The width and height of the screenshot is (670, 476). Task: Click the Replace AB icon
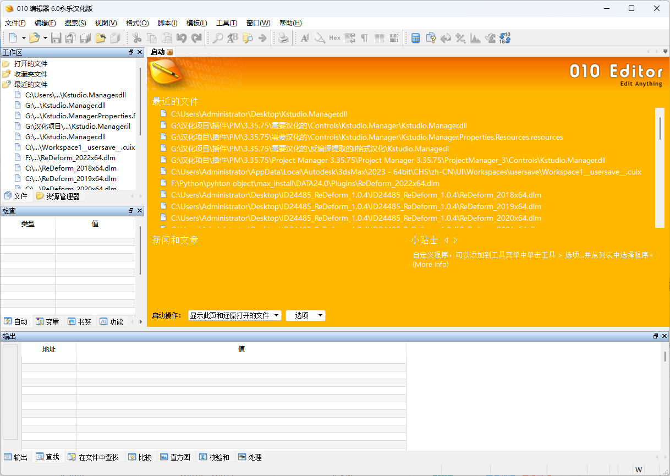(x=233, y=38)
